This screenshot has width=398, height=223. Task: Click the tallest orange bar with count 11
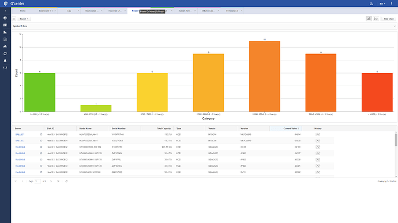(x=265, y=76)
